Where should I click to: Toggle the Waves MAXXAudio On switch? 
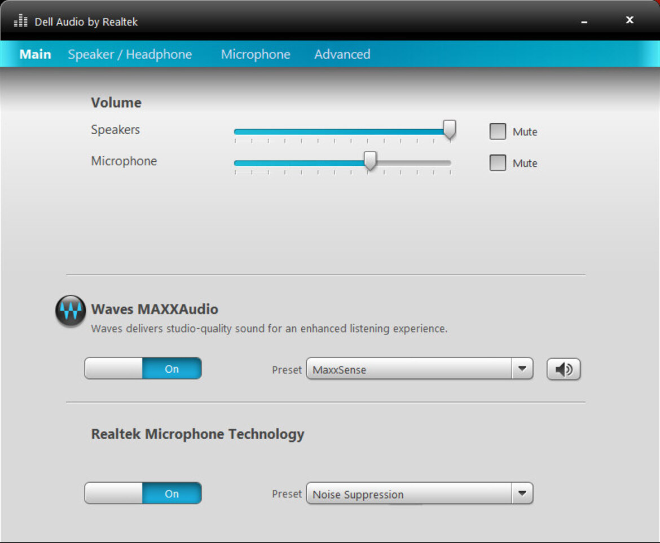pyautogui.click(x=143, y=368)
